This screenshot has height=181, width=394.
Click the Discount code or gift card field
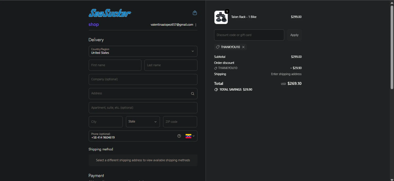coord(249,35)
